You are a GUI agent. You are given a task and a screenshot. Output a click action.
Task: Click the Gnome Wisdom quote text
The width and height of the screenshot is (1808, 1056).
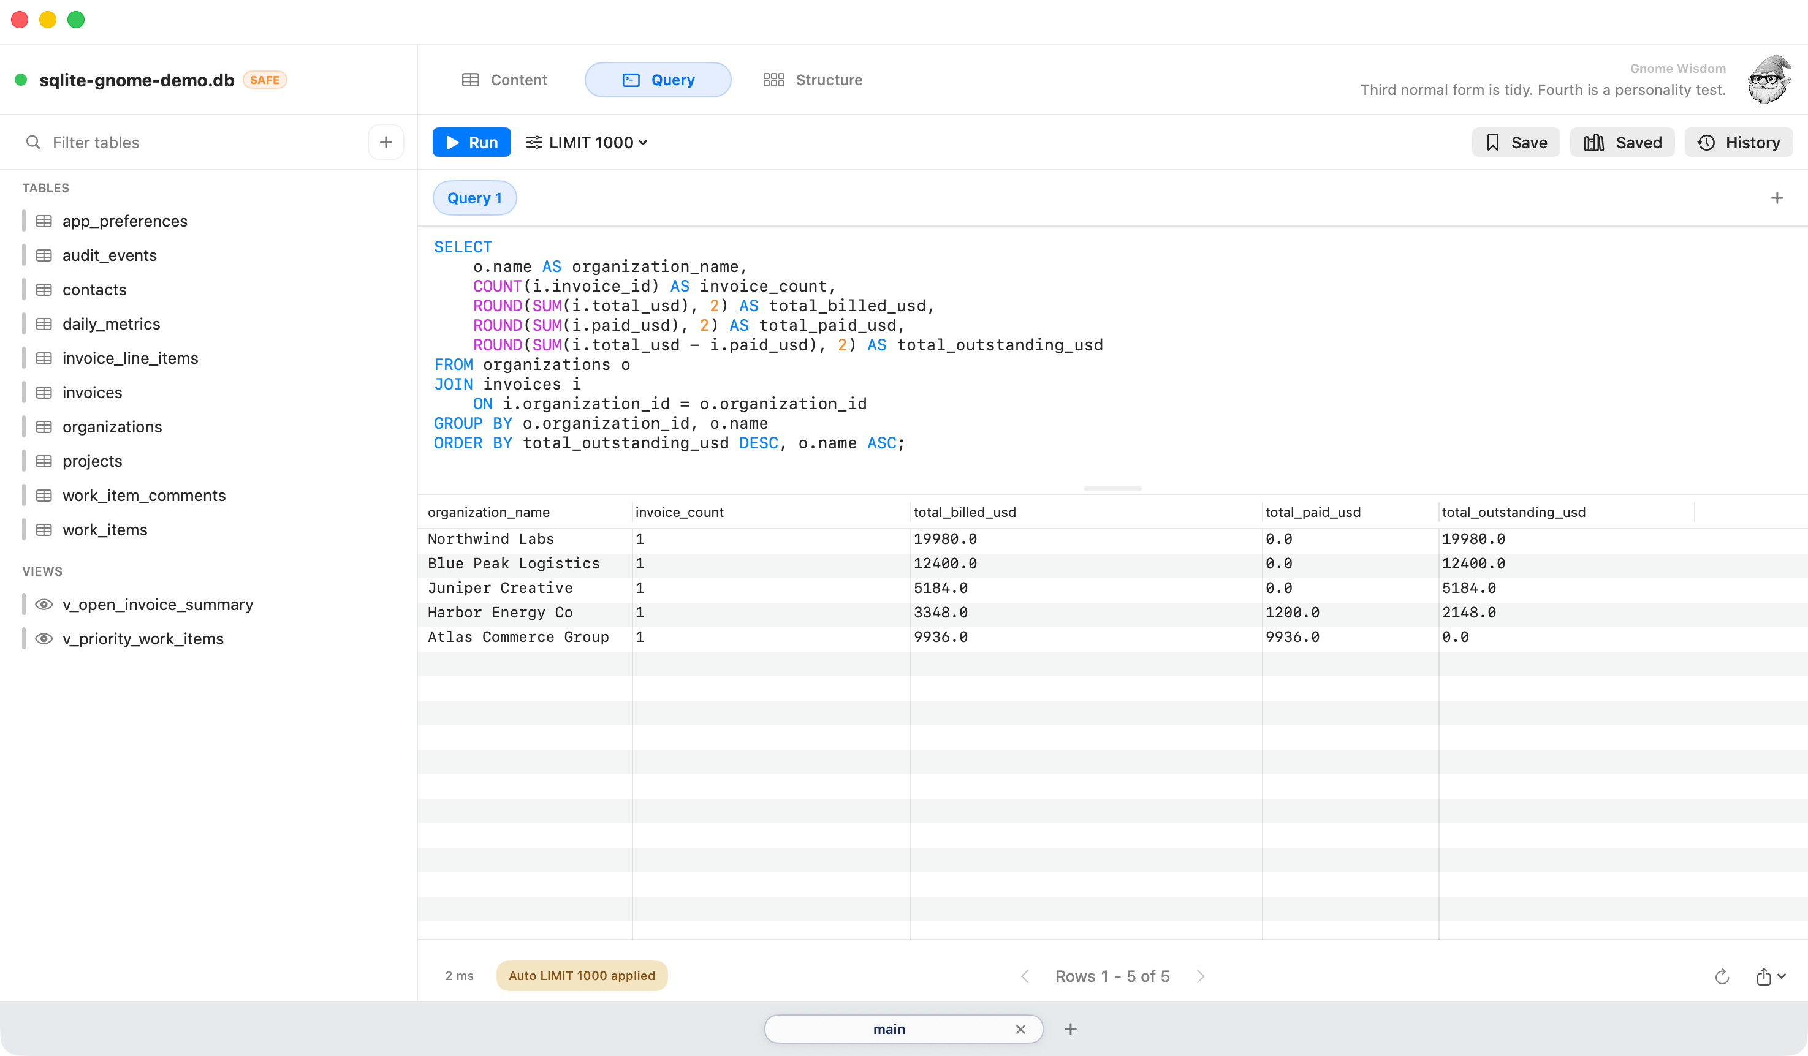(1543, 89)
